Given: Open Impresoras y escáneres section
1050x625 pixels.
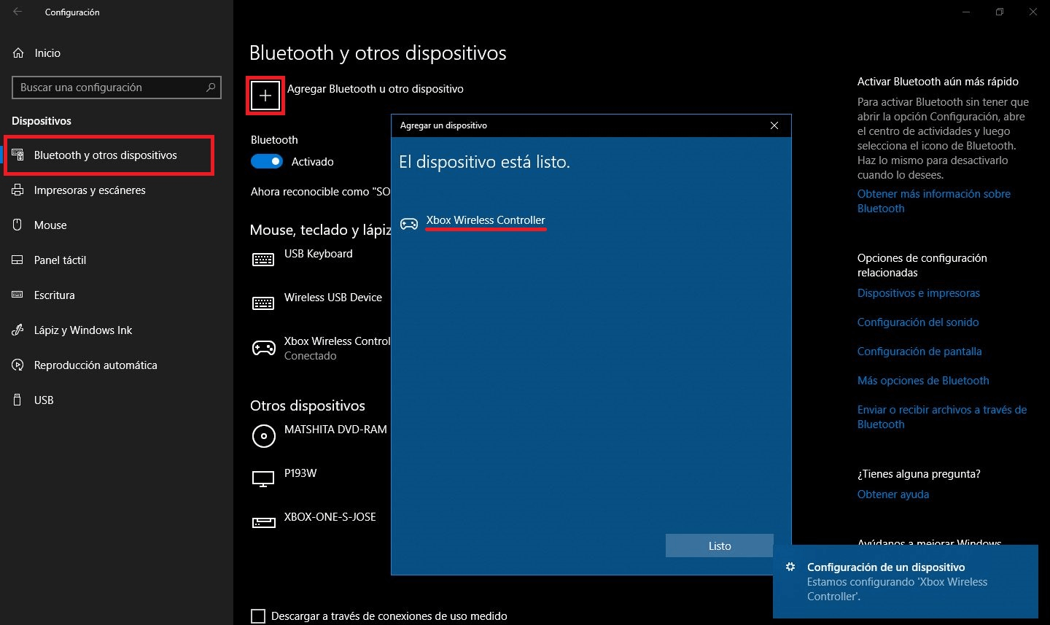Looking at the screenshot, I should click(90, 190).
